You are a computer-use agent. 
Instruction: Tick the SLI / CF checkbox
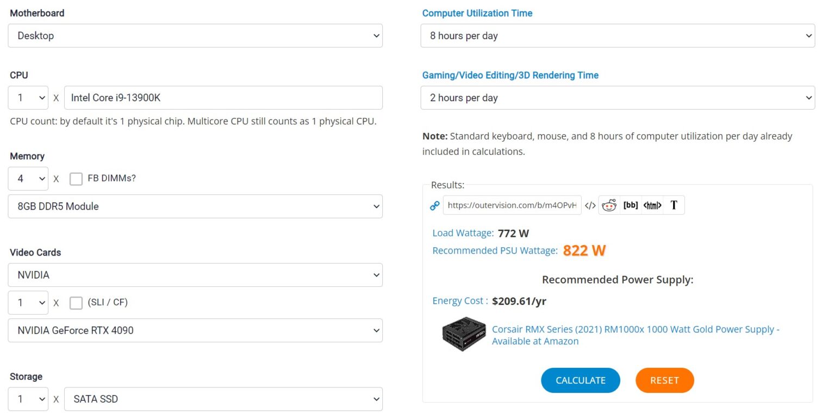tap(76, 303)
